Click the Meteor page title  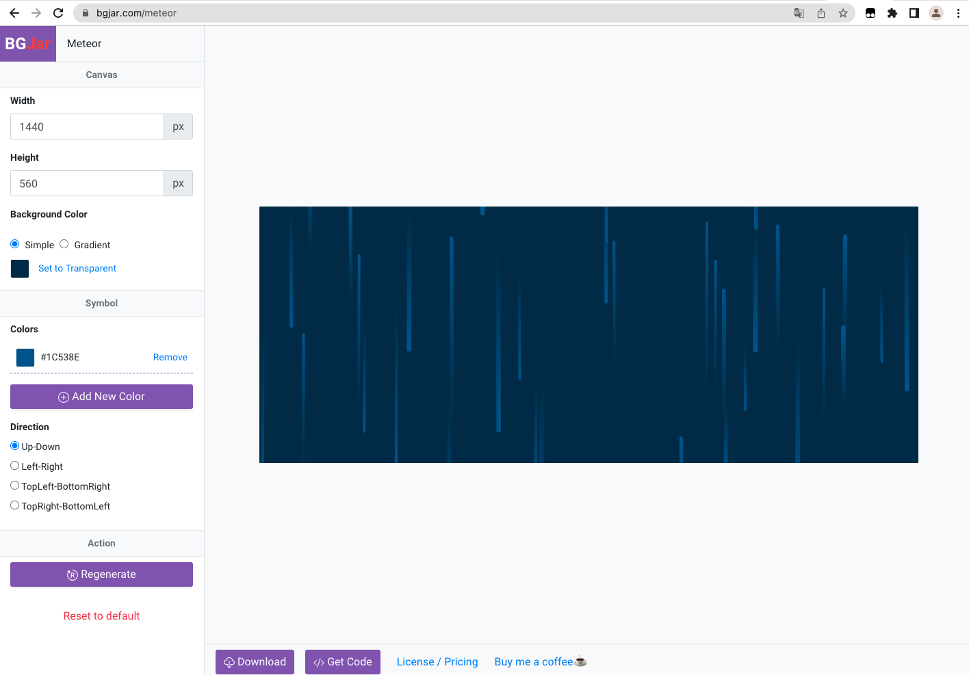84,44
